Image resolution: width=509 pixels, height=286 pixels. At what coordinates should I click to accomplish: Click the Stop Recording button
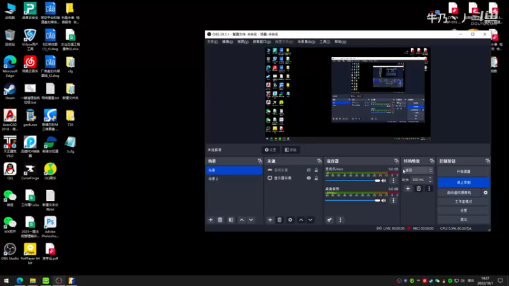[463, 182]
